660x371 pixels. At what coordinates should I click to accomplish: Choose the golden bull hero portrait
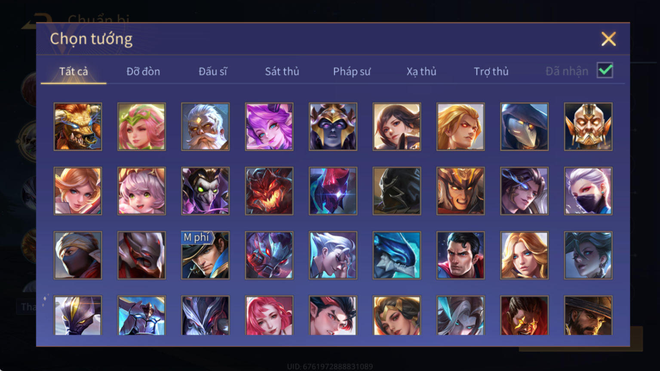pyautogui.click(x=78, y=127)
